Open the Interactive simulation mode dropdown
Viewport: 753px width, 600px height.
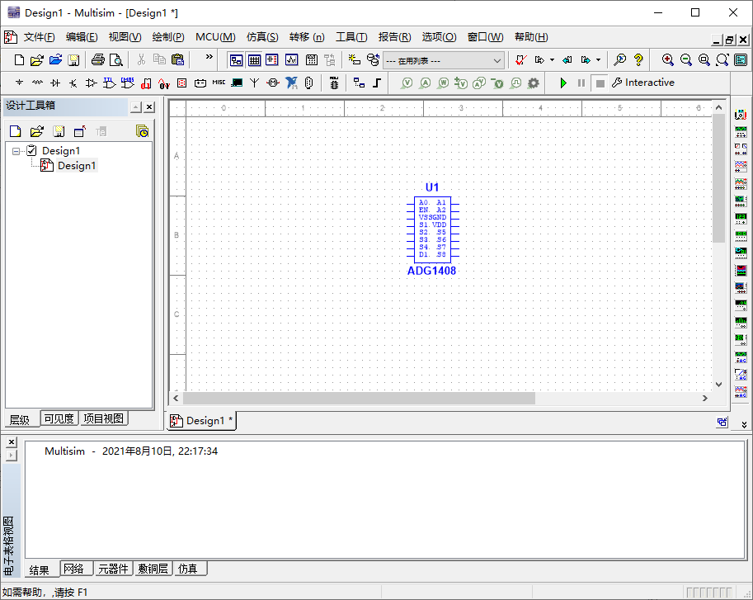[x=652, y=83]
